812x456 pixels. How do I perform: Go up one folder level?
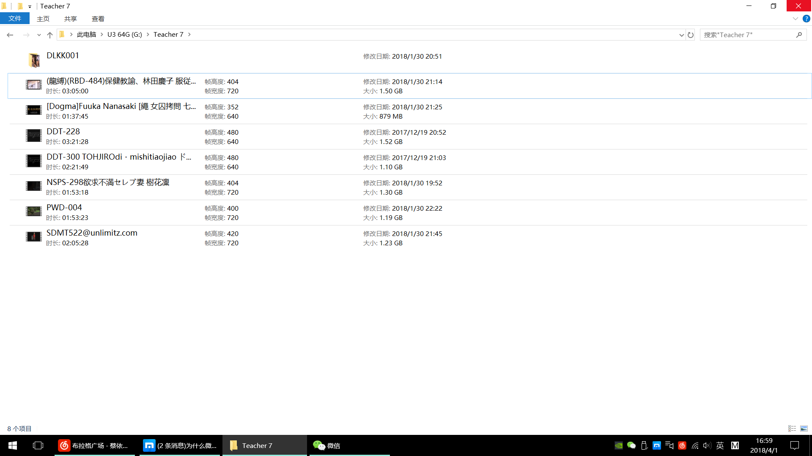tap(50, 35)
